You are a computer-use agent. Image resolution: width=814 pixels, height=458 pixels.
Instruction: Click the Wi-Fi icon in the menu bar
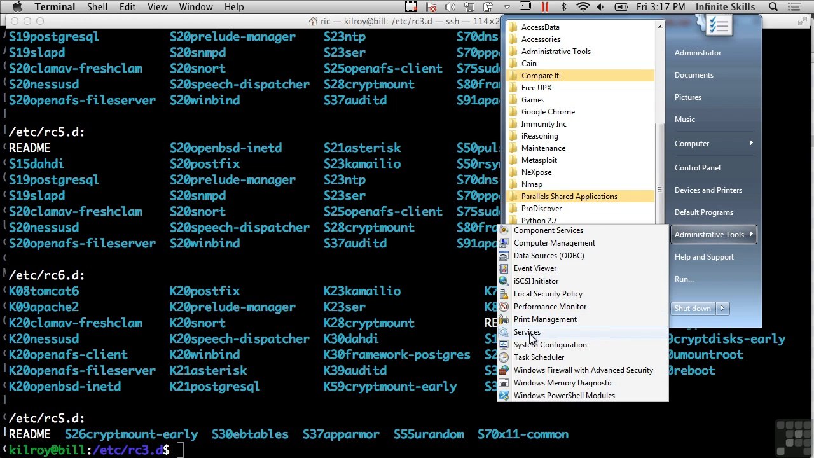[x=583, y=7]
